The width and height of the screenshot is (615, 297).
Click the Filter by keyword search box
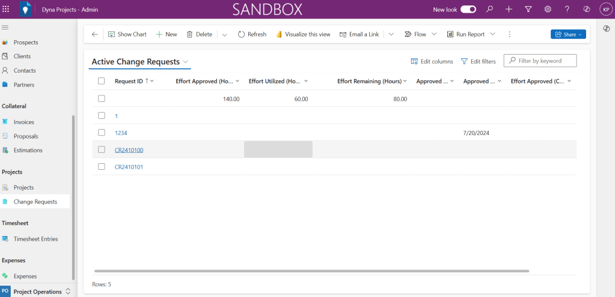point(546,61)
